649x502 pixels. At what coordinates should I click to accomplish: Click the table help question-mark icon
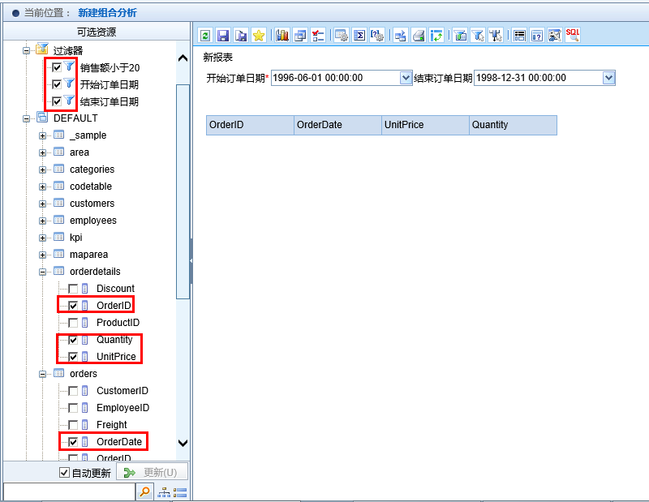(537, 36)
